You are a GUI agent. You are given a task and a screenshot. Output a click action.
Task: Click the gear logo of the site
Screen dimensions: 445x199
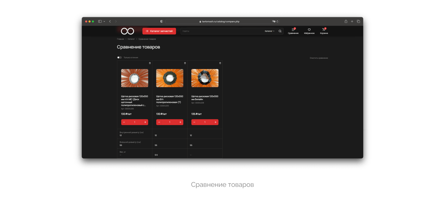click(127, 31)
